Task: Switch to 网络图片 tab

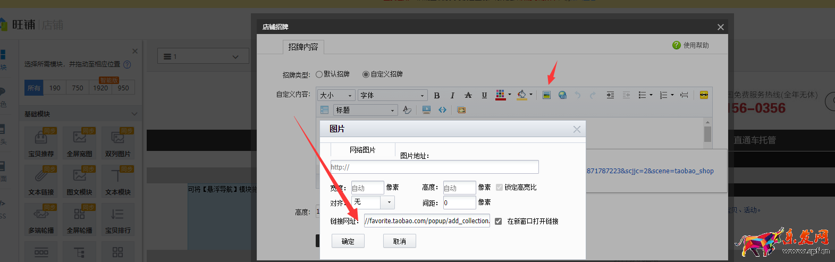Action: pyautogui.click(x=362, y=150)
